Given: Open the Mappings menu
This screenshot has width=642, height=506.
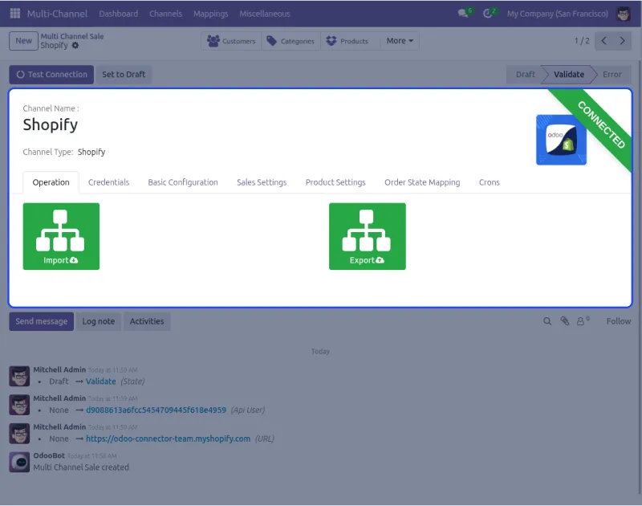Looking at the screenshot, I should click(210, 14).
